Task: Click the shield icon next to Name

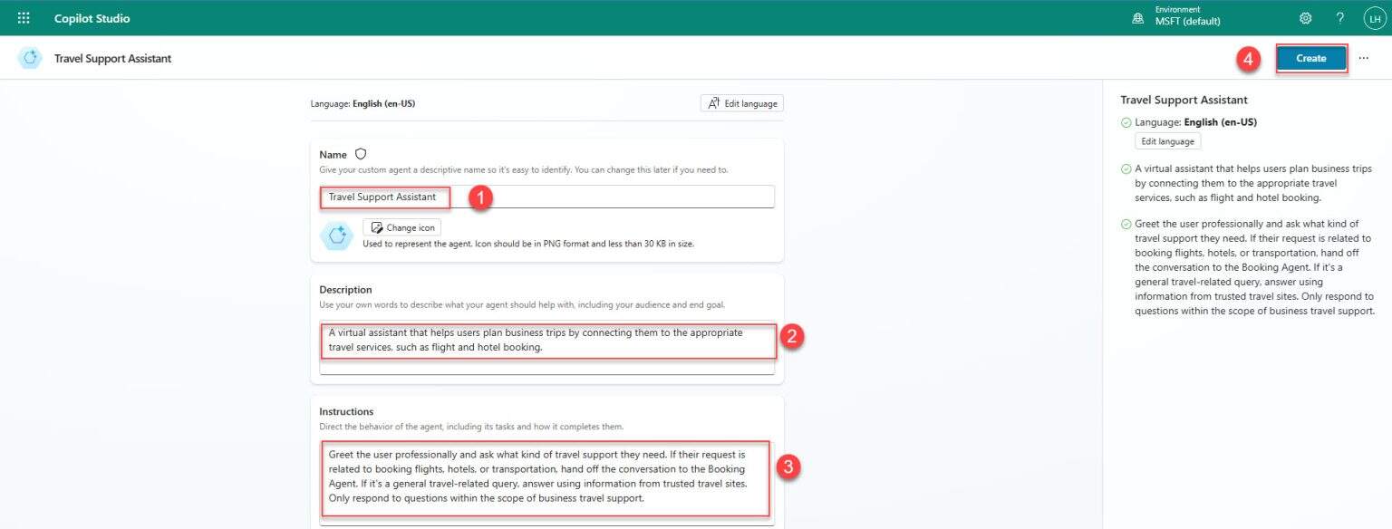Action: [361, 155]
